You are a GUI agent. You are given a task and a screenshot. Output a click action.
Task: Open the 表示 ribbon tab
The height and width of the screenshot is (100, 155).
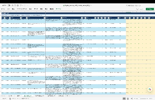(x=46, y=9)
